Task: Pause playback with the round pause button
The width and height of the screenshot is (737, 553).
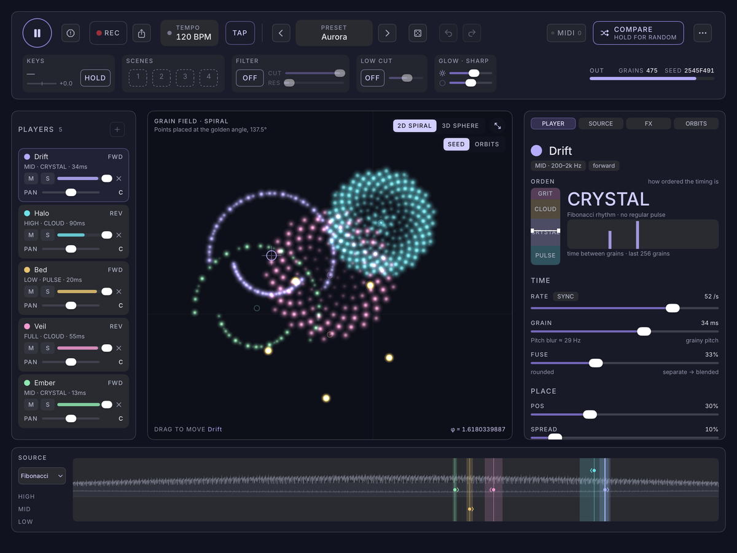Action: pyautogui.click(x=37, y=33)
